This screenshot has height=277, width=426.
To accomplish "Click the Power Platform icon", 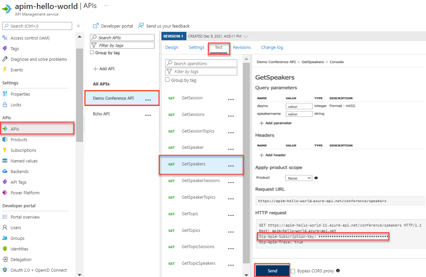I will 5,193.
